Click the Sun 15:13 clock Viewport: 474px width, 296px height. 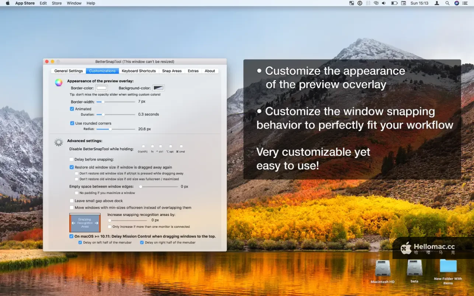tap(420, 3)
